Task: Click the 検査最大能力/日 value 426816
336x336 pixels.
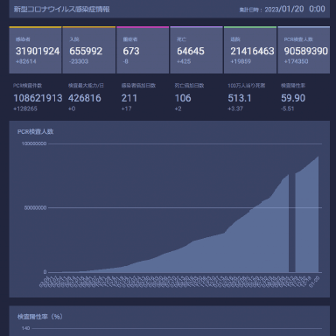Action: coord(85,98)
